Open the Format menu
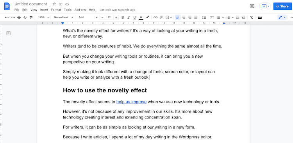 click(56, 10)
